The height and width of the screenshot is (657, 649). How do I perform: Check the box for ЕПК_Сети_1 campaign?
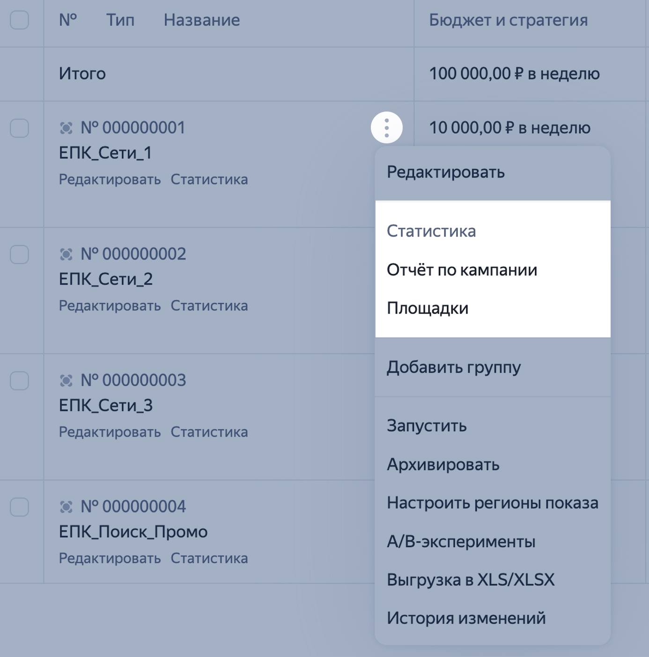click(20, 128)
